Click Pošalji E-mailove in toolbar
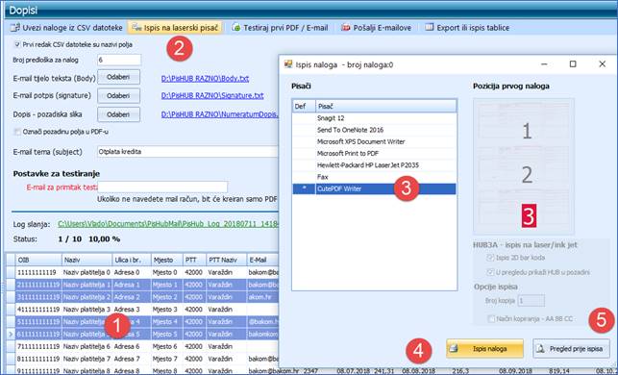 [x=377, y=28]
